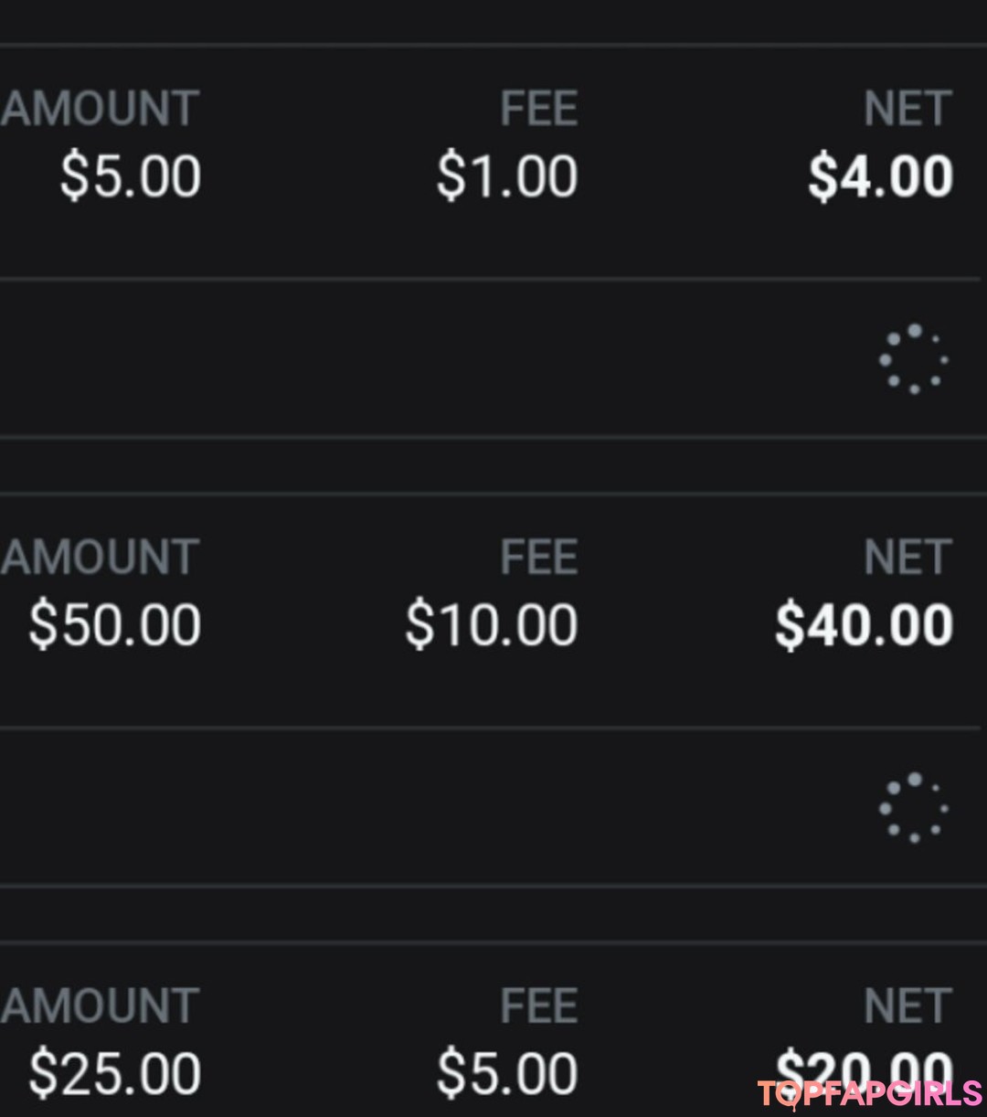Click the FEE label above $10.00
987x1117 pixels.
coord(539,558)
